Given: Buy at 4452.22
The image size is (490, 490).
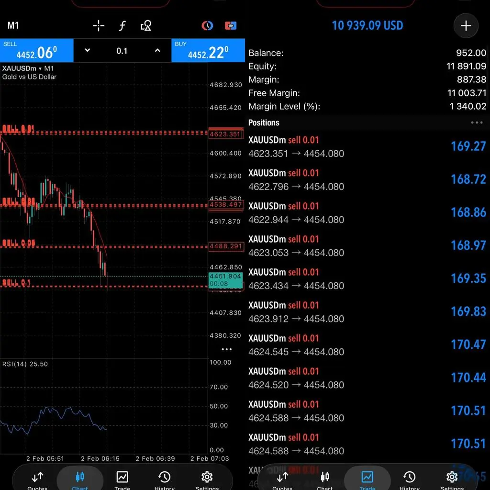Looking at the screenshot, I should pos(208,50).
